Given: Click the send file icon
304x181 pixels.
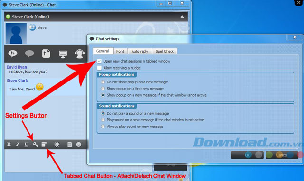Looking at the screenshot, I should tap(46, 54).
